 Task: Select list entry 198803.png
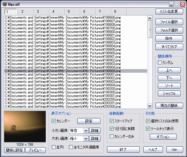click(x=76, y=42)
